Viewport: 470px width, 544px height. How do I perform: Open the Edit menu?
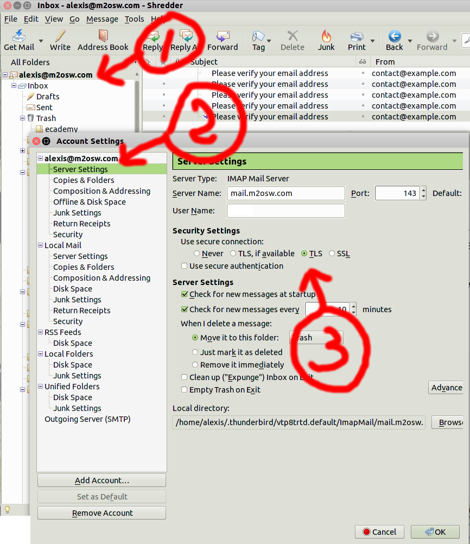pos(31,19)
